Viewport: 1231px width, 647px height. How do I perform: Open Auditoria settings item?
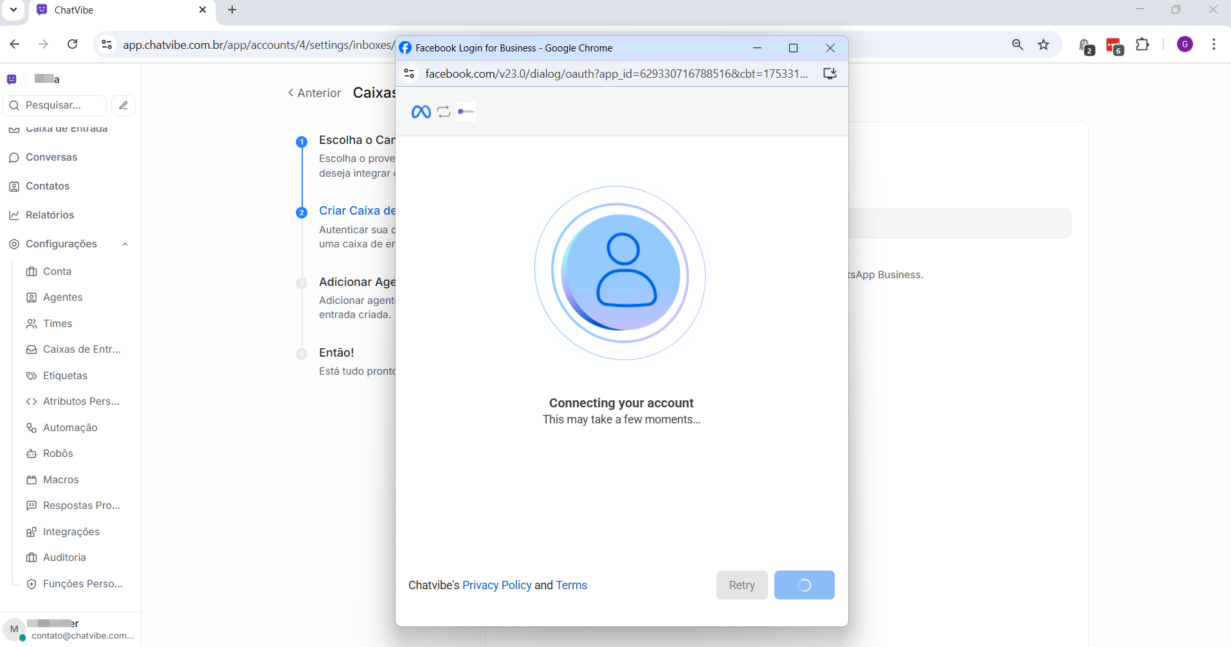pyautogui.click(x=64, y=558)
